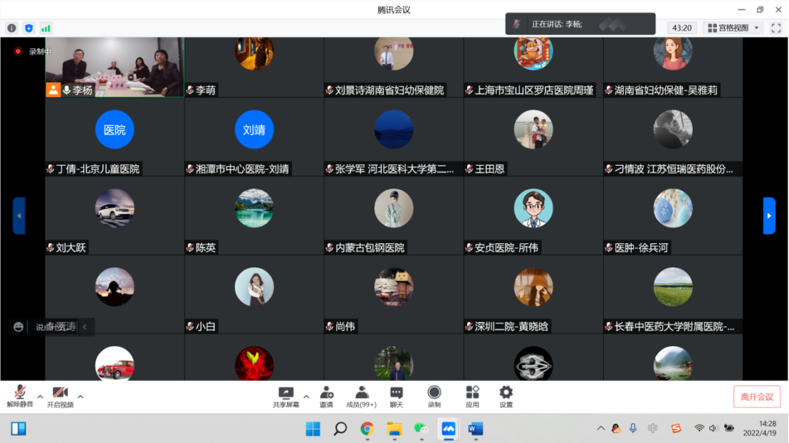This screenshot has height=443, width=789.
Task: Click the meeting timer 43:20
Action: [x=681, y=28]
